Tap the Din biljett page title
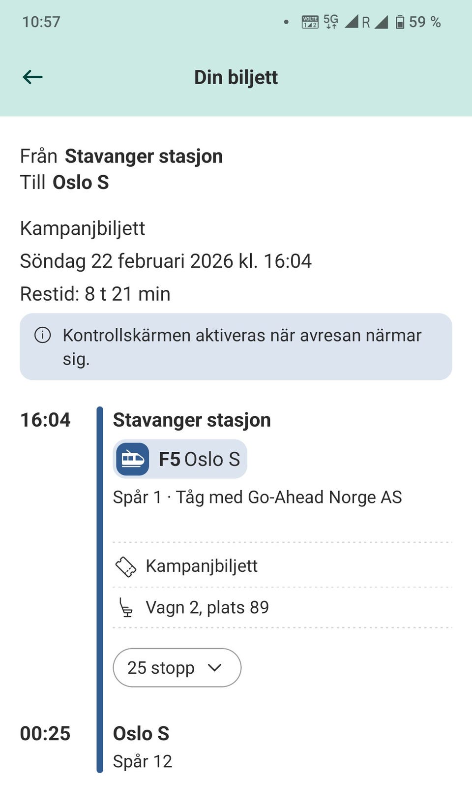This screenshot has height=812, width=472. [x=236, y=77]
